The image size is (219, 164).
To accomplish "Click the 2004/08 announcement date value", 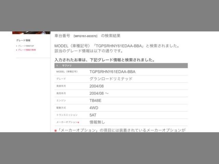I will pos(96,86).
